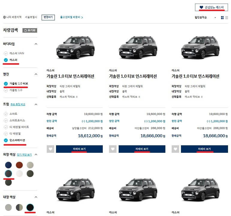Uncheck the 캐스퍼 body type option
Viewport: 231px width, 216px height.
[11, 60]
